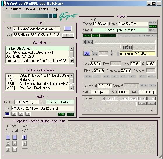Select audio stream 2 button
Image resolution: width=163 pixels, height=159 pixels.
click(14, 114)
